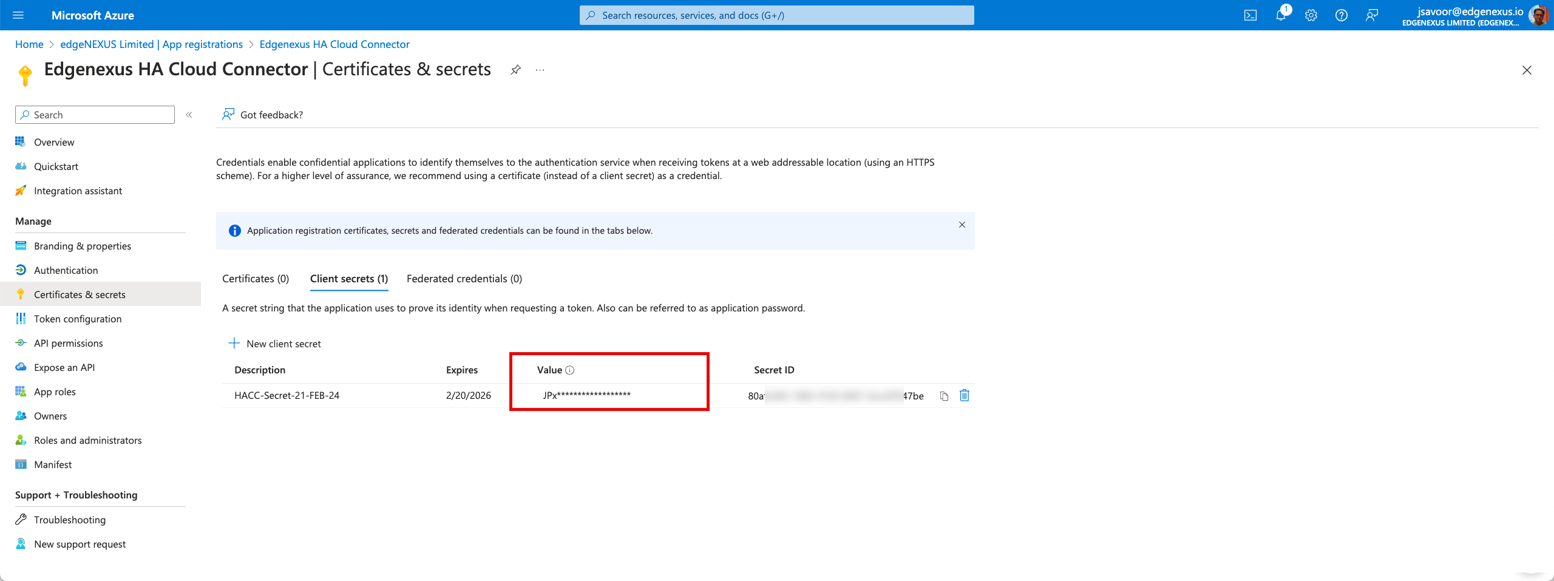The image size is (1554, 581).
Task: Open App roles
Action: [x=55, y=392]
